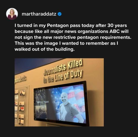138x137 pixels.
Task: Select the bottommost correspondent photo card
Action: pyautogui.click(x=21, y=122)
